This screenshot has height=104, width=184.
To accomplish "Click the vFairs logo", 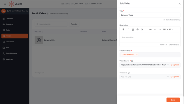I will click(16, 4).
